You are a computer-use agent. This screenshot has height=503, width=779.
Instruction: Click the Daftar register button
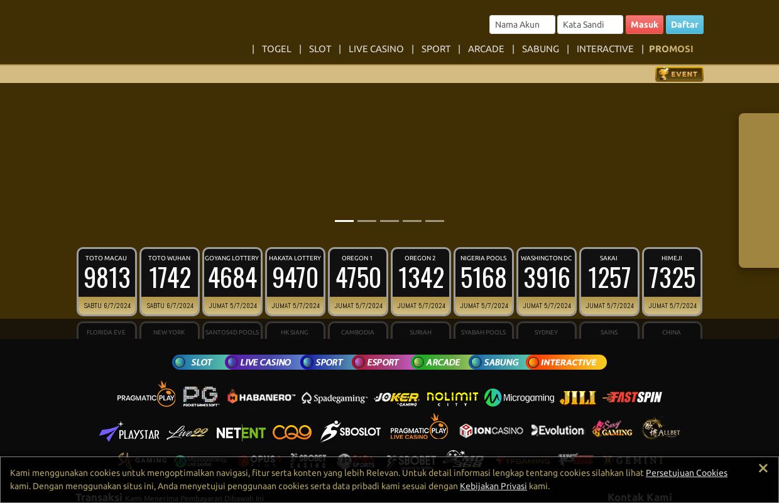685,25
